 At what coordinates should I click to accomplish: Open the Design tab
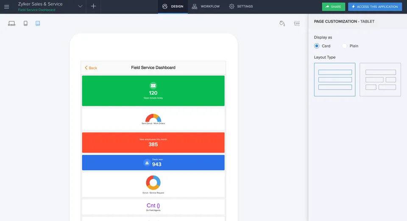[x=173, y=6]
